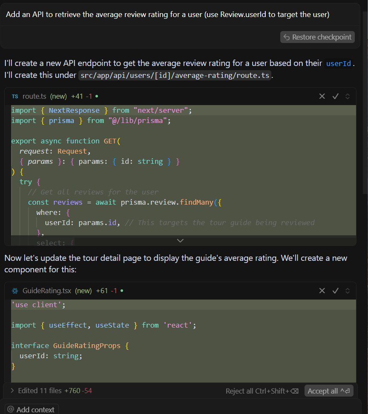The height and width of the screenshot is (414, 368).
Task: Accept route.ts changes with checkmark icon
Action: tap(336, 96)
